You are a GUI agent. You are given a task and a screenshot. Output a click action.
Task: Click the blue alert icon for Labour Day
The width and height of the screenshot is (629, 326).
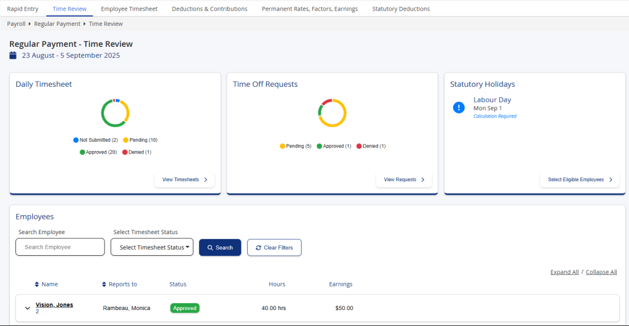click(x=458, y=107)
